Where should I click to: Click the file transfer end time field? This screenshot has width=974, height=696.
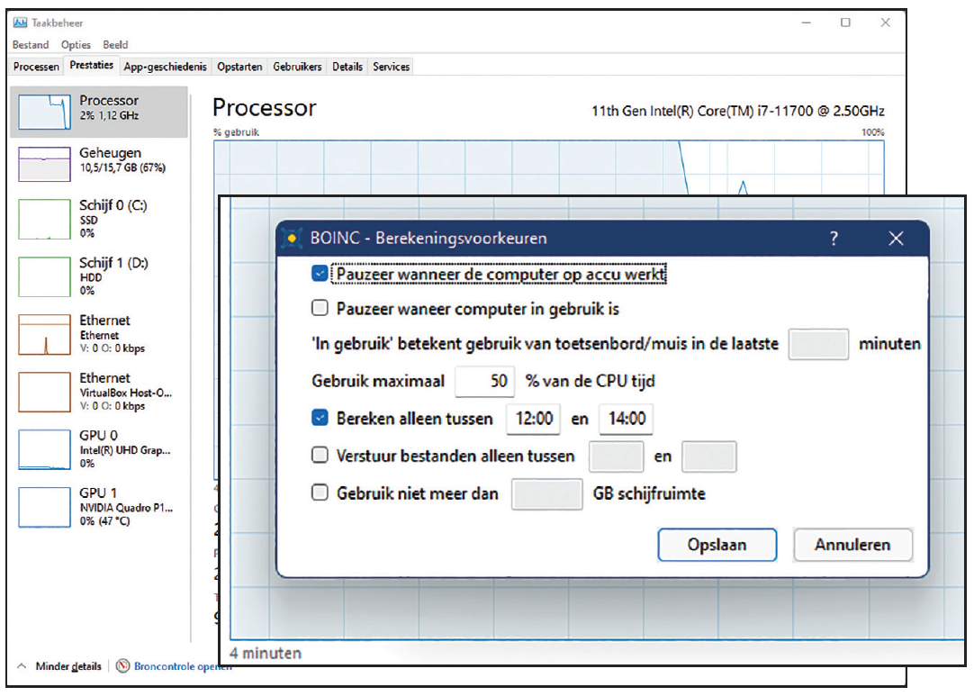click(x=709, y=456)
